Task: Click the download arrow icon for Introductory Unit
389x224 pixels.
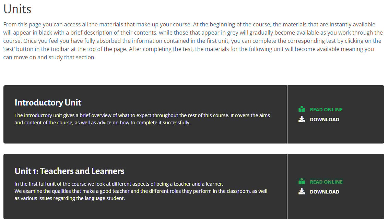Action: point(302,119)
